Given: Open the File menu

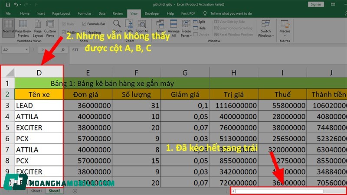Looking at the screenshot, I should [x=8, y=13].
